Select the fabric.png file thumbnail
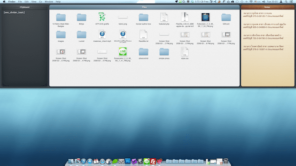This screenshot has height=166, width=296. [x=122, y=17]
